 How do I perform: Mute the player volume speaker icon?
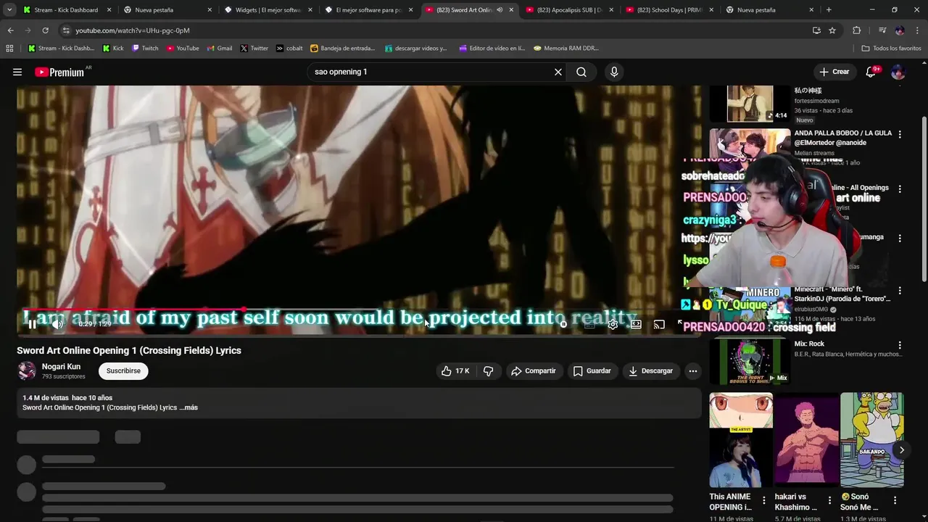58,324
